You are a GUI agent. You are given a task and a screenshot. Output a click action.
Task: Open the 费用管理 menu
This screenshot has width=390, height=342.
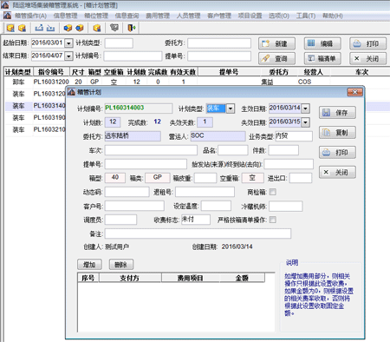pyautogui.click(x=158, y=16)
